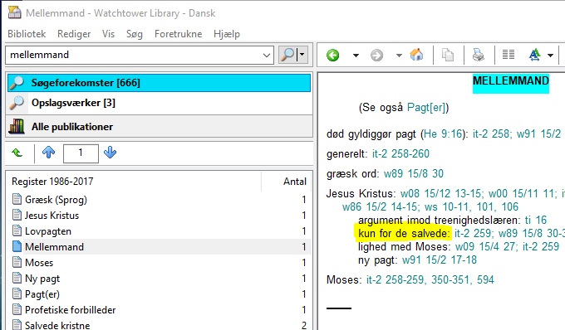
Task: Open the Alle publikationer section
Action: click(159, 127)
